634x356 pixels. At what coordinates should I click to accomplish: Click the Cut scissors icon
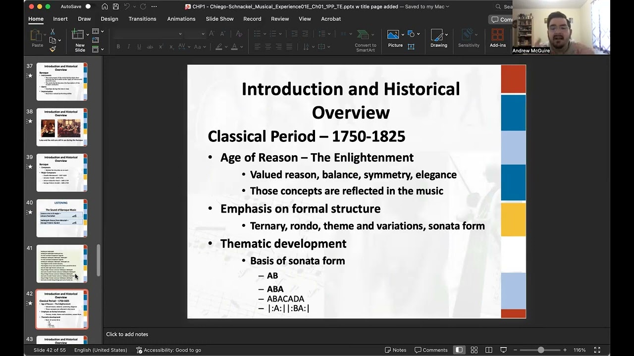point(53,32)
